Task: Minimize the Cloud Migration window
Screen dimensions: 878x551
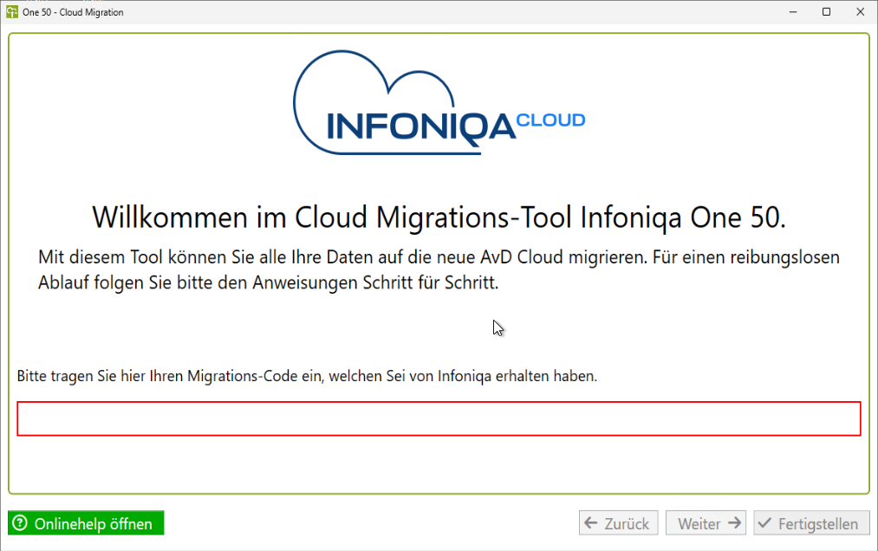Action: tap(793, 12)
